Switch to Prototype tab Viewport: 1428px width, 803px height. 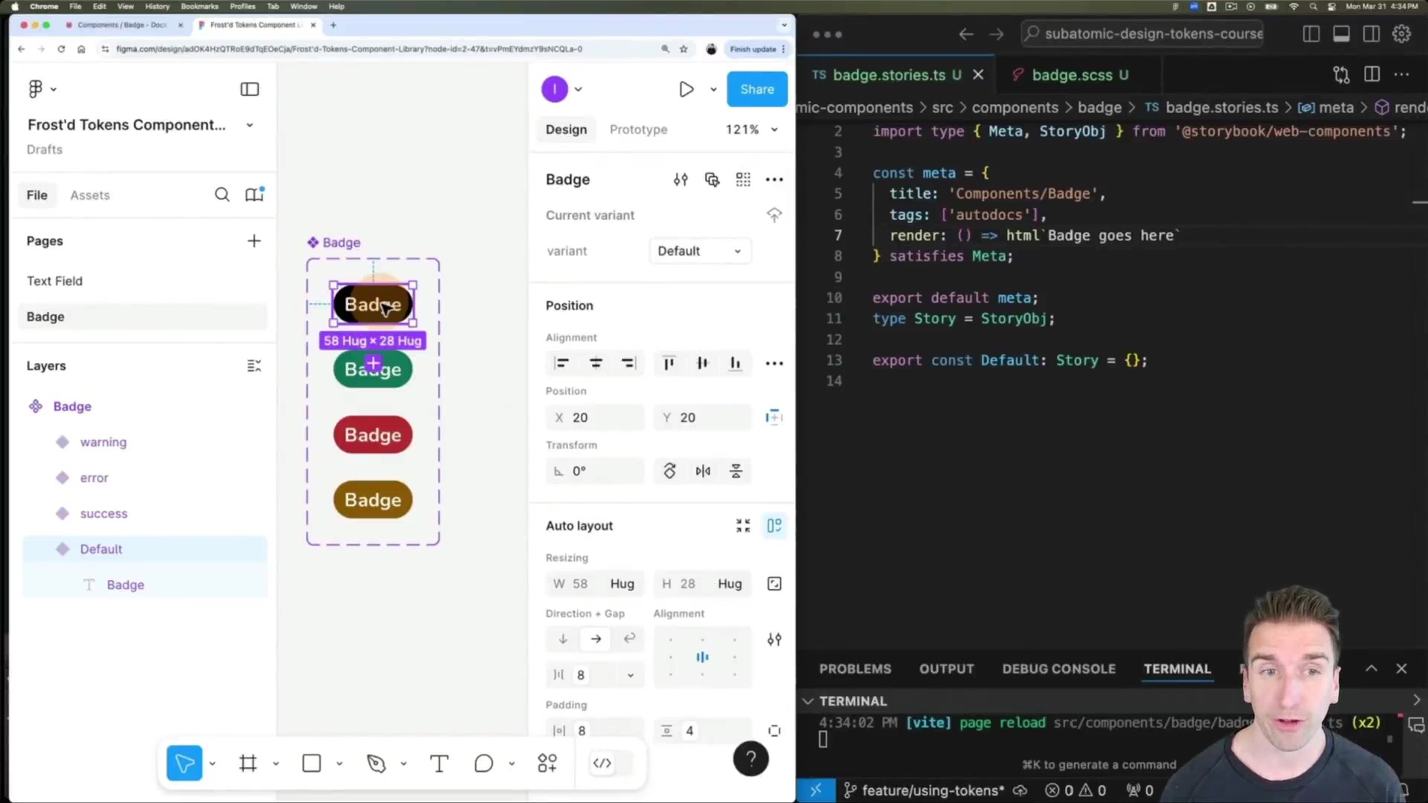(x=638, y=129)
